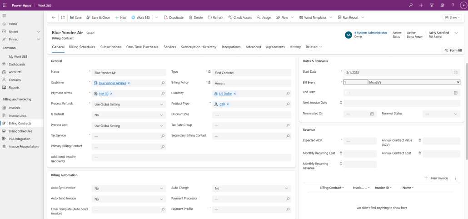Open PSA Integration in sidebar

click(20, 139)
